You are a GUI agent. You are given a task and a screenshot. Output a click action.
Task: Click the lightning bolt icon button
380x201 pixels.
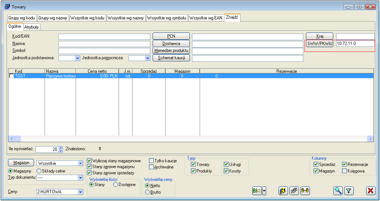(x=283, y=191)
